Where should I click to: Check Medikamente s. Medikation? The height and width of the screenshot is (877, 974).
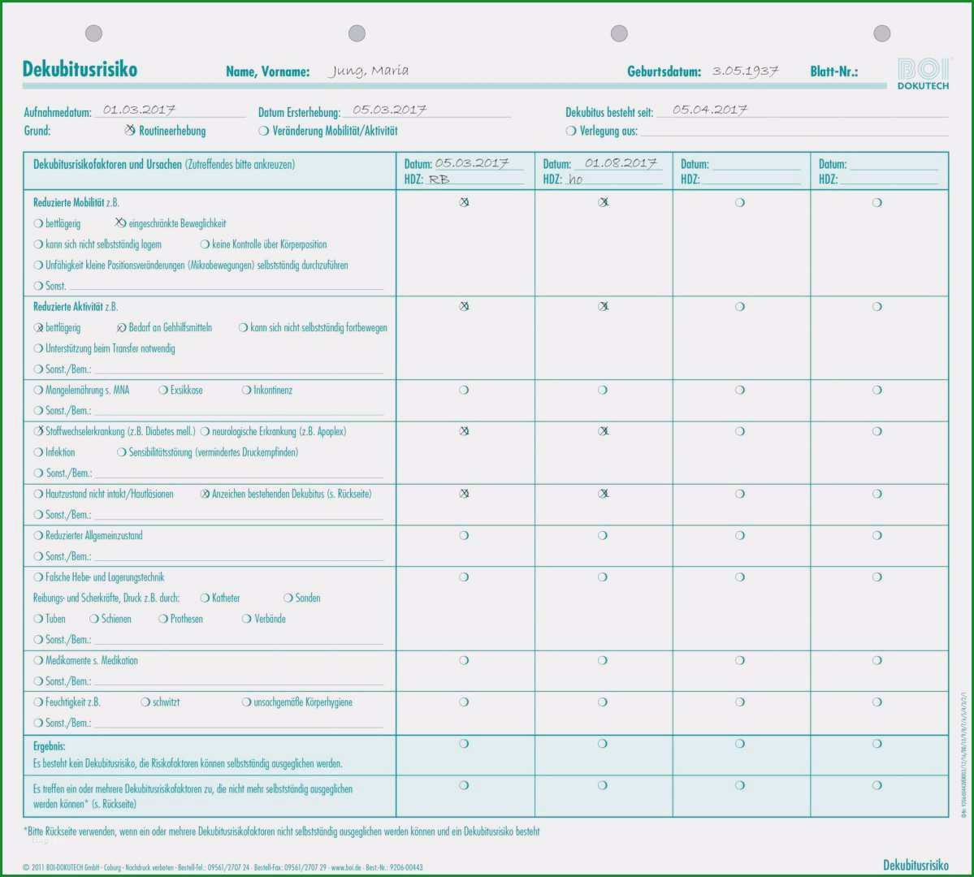[38, 660]
